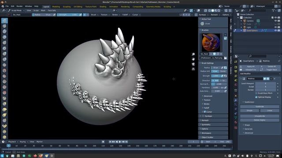Screen dimensions: 282x158
Task: Select rendered viewport shading mode
Action: (x=219, y=11)
